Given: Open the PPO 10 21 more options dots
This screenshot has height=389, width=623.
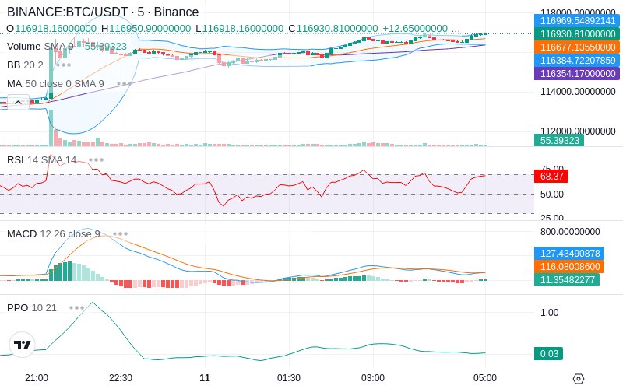Looking at the screenshot, I should tap(76, 307).
